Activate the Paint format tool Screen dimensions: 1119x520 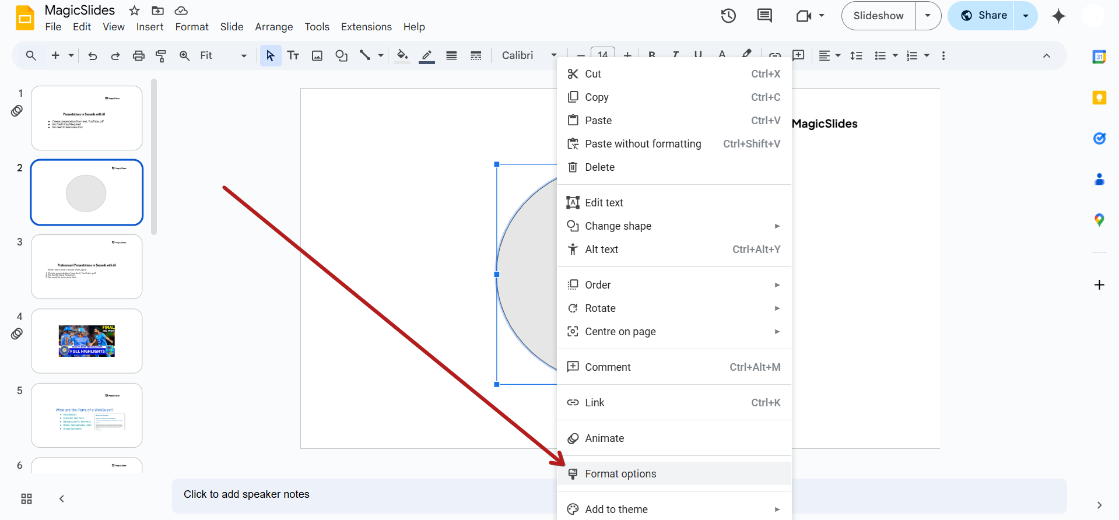[x=161, y=55]
